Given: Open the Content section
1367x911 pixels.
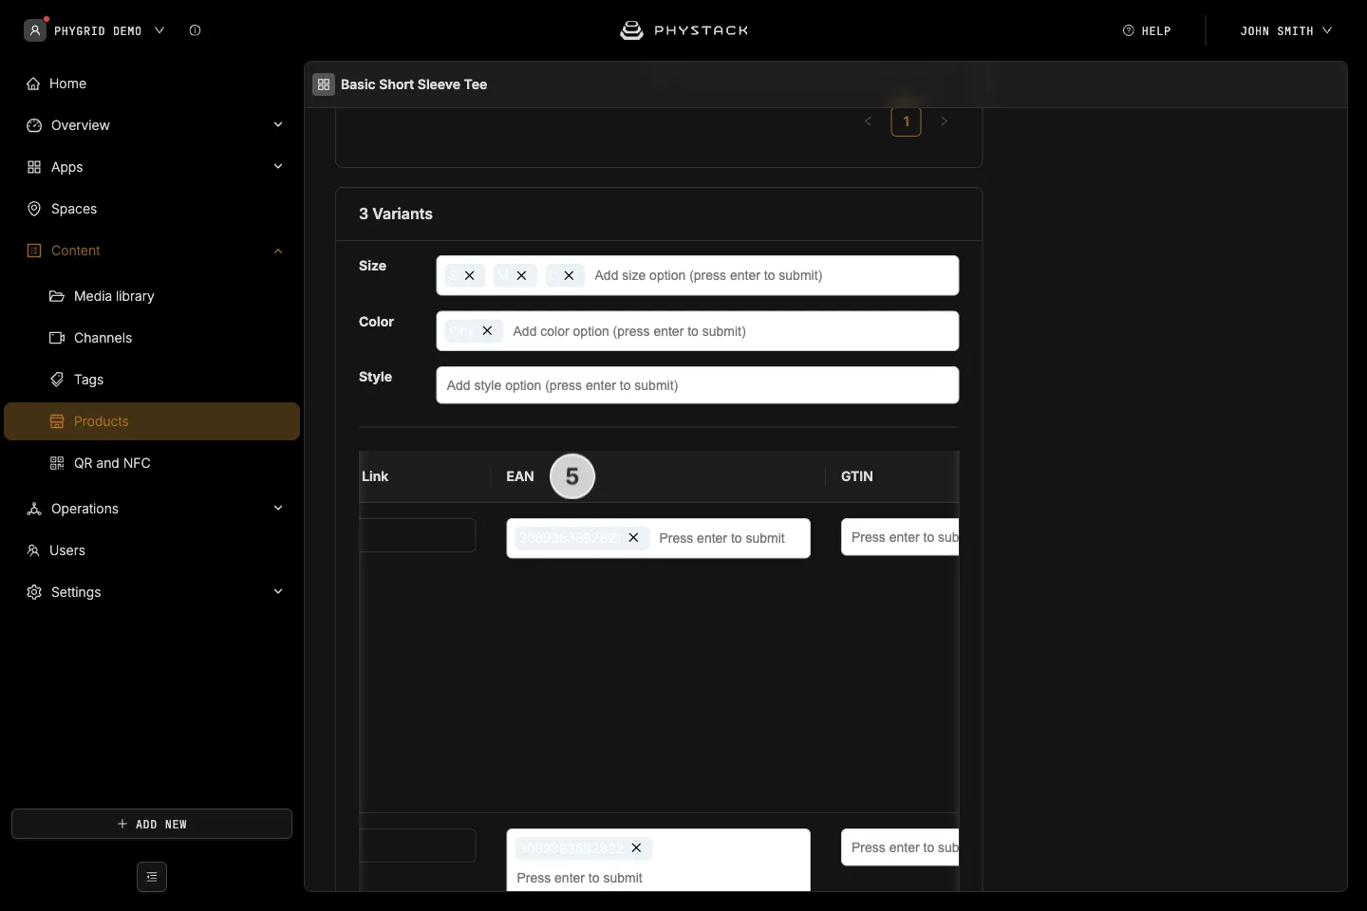Looking at the screenshot, I should tap(152, 251).
